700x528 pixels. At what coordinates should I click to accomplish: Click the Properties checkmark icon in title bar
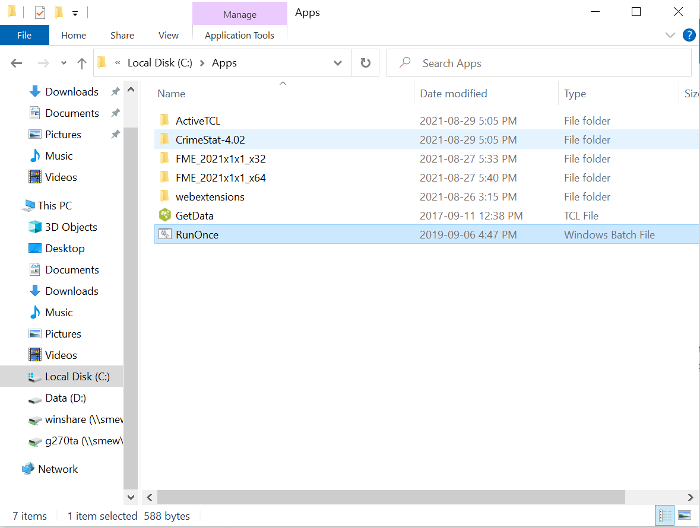40,12
